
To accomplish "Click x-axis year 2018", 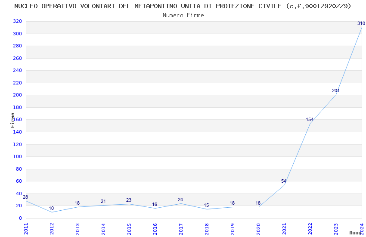I will [207, 229].
